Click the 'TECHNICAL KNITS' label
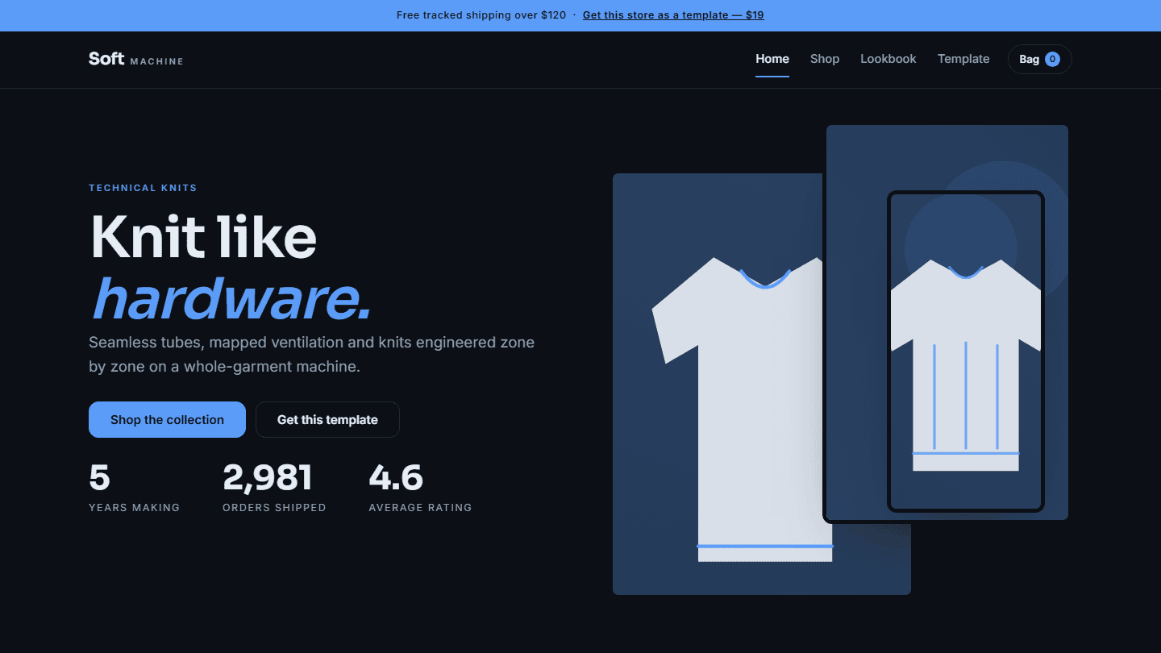 point(143,188)
